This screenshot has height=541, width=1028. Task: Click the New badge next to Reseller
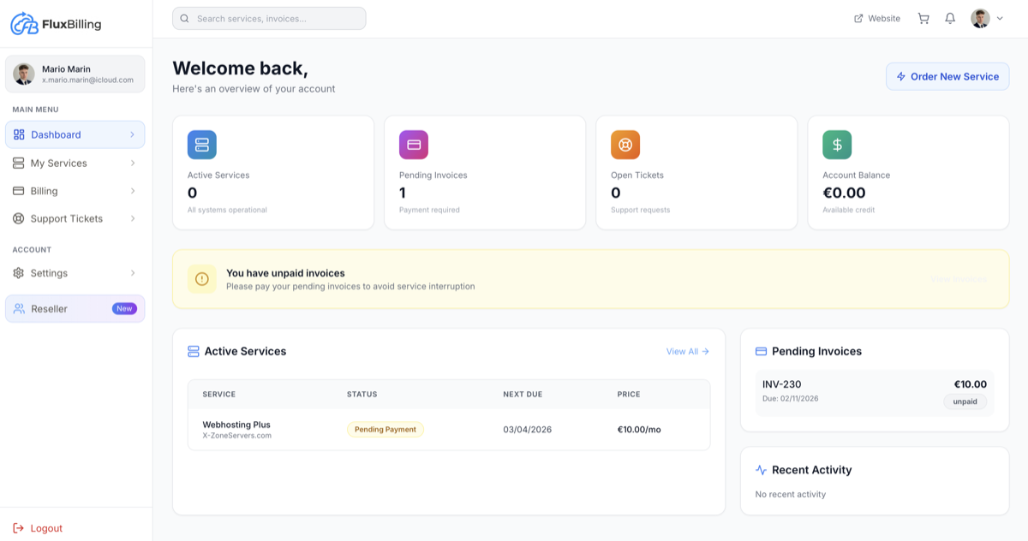[x=124, y=308]
